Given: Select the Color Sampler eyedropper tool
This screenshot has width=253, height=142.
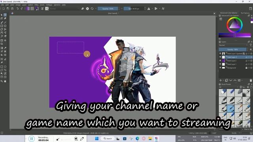Looking at the screenshot, I should pos(5,48).
